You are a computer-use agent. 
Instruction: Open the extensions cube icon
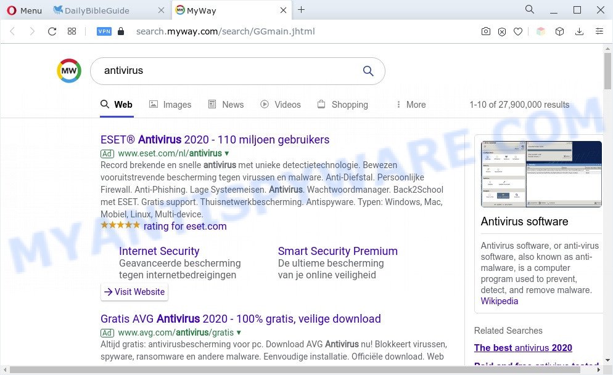point(559,31)
